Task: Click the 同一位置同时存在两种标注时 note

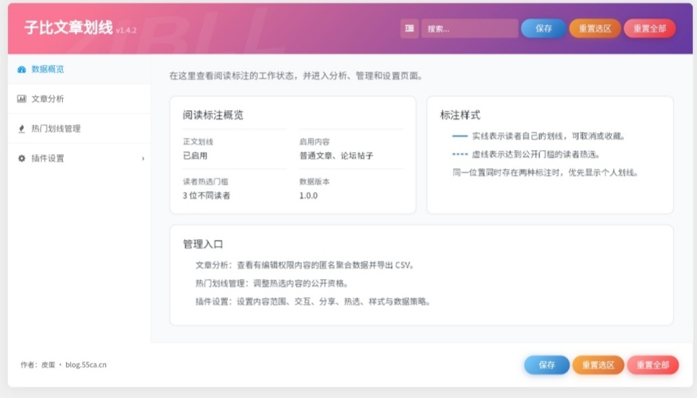Action: [546, 172]
